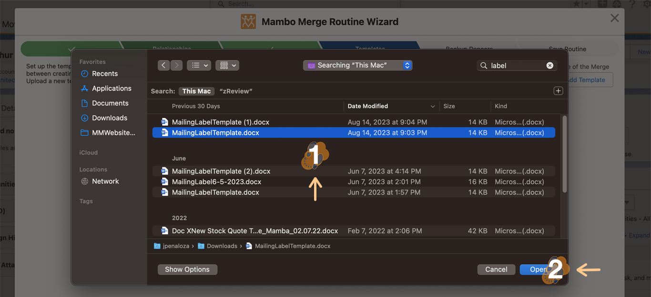
Task: Click the add search criteria plus button
Action: click(558, 91)
